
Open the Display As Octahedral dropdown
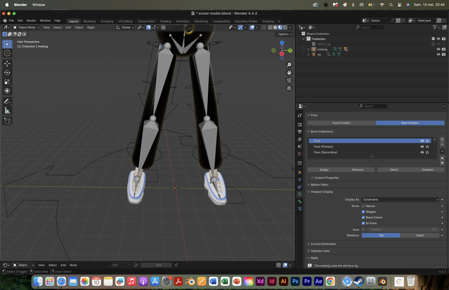pos(400,199)
